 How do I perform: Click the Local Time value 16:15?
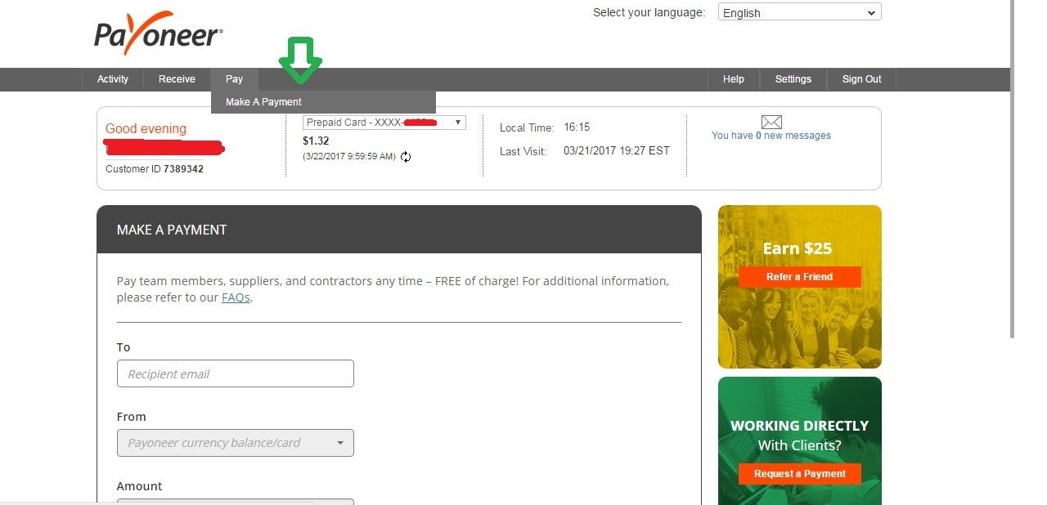577,127
